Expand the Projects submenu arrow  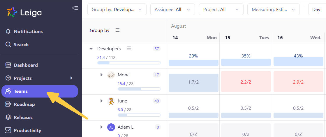(x=71, y=78)
